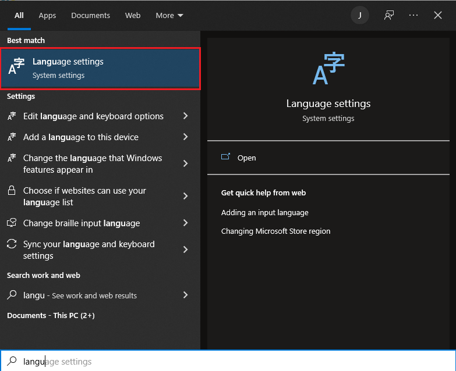Viewport: 456px width, 371px height.
Task: Click the search text box
Action: pyautogui.click(x=228, y=361)
